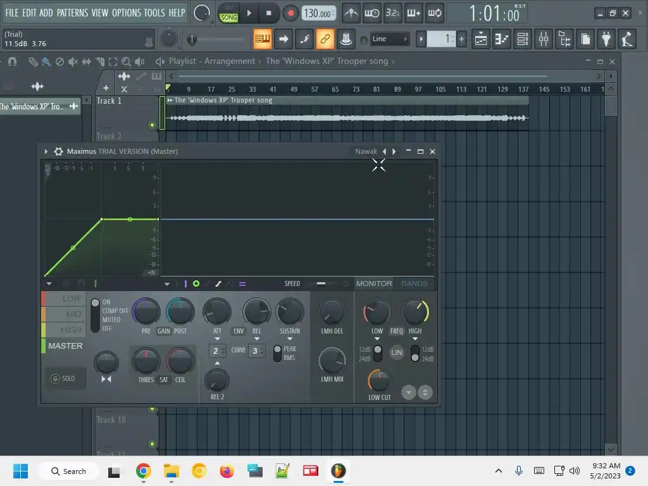Open the channel rack icon
This screenshot has width=648, height=486.
tap(523, 39)
